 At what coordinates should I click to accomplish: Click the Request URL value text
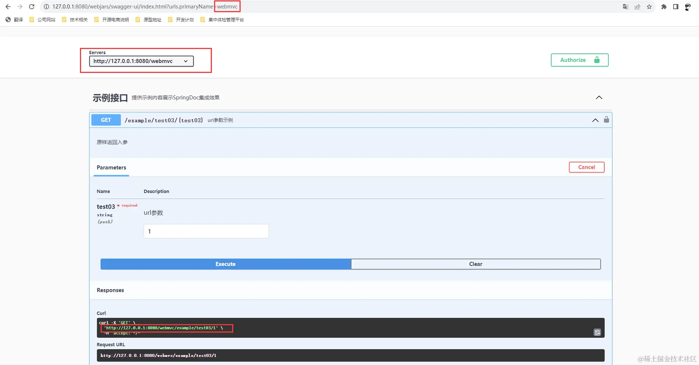pyautogui.click(x=158, y=355)
